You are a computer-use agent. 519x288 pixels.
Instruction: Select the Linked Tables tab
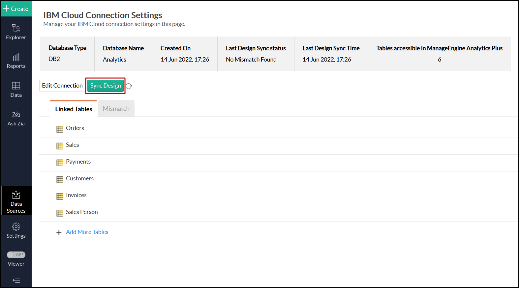pyautogui.click(x=74, y=109)
